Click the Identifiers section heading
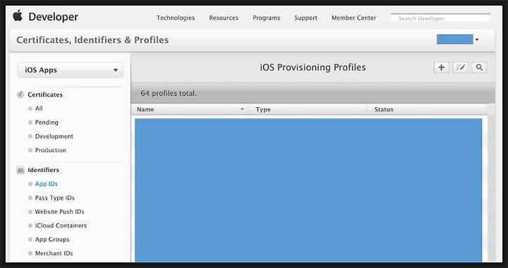This screenshot has width=508, height=268. (x=44, y=170)
